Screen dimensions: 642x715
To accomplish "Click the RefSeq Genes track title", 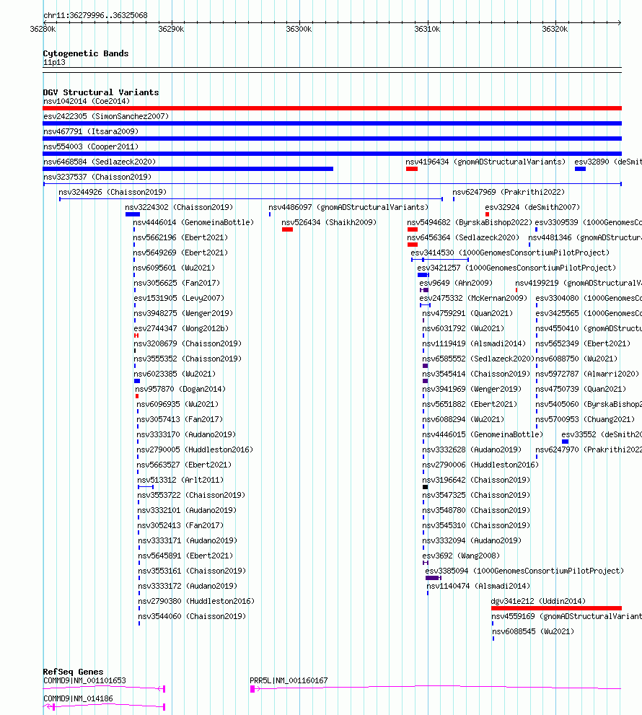I will click(73, 672).
